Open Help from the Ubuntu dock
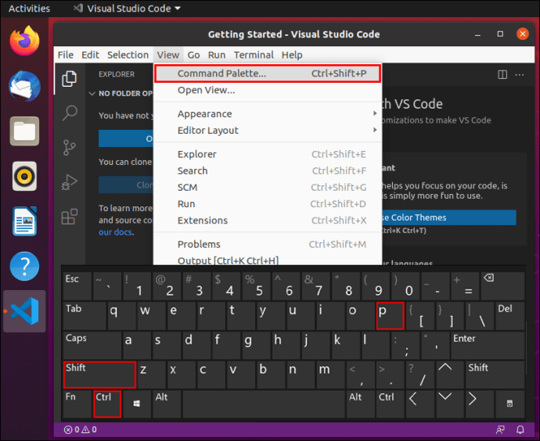Screen dimensions: 540x441 click(24, 267)
